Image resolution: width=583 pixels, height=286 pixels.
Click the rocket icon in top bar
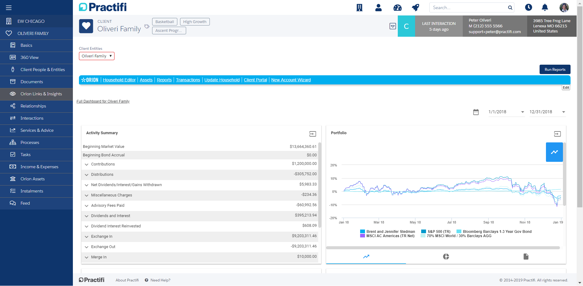point(415,8)
